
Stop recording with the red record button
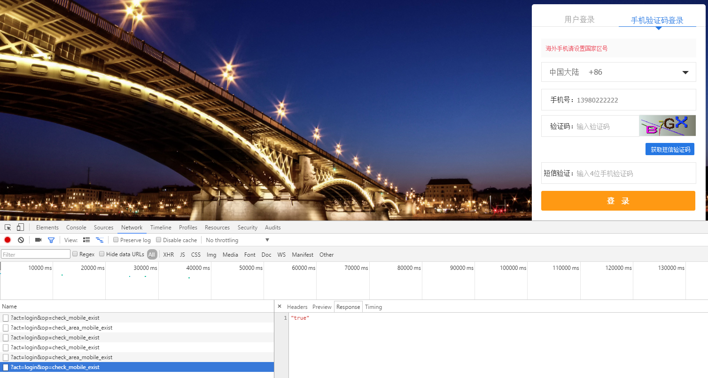point(8,240)
